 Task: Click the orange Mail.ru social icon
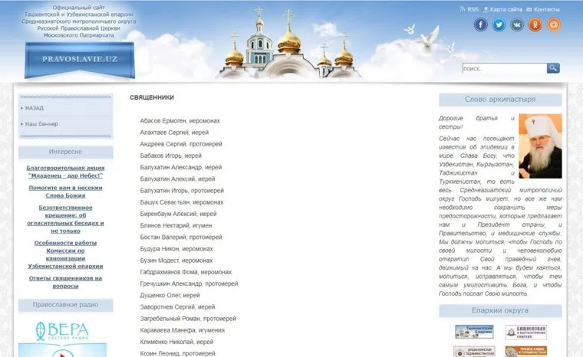click(x=553, y=25)
